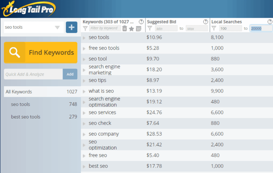This screenshot has height=173, width=273.
Task: Click the keyword text 'what is seo'
Action: pos(101,91)
